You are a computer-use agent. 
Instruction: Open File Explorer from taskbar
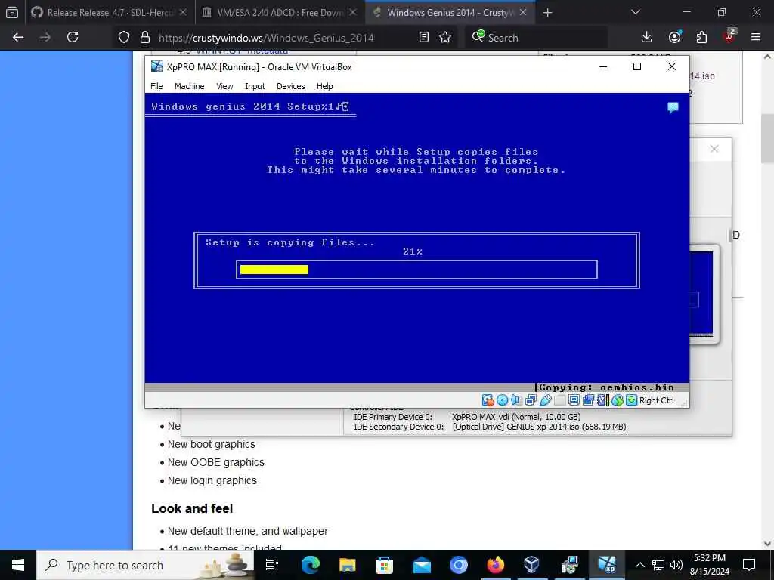pos(348,565)
